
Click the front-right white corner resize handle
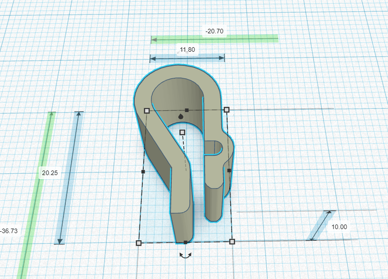tap(232, 242)
